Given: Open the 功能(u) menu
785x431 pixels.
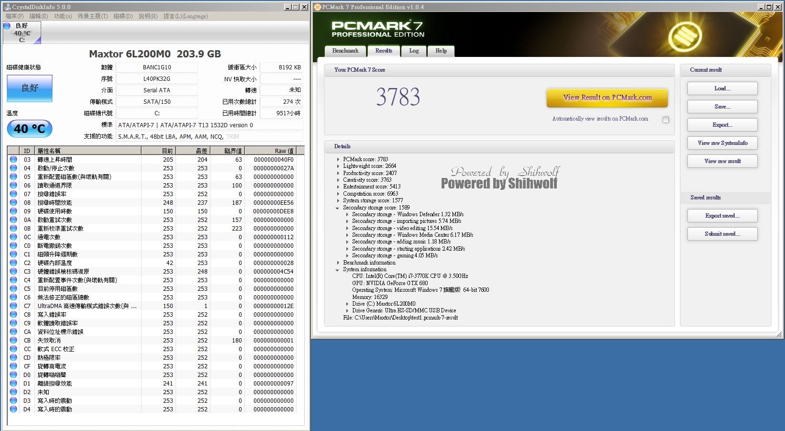Looking at the screenshot, I should tap(63, 16).
